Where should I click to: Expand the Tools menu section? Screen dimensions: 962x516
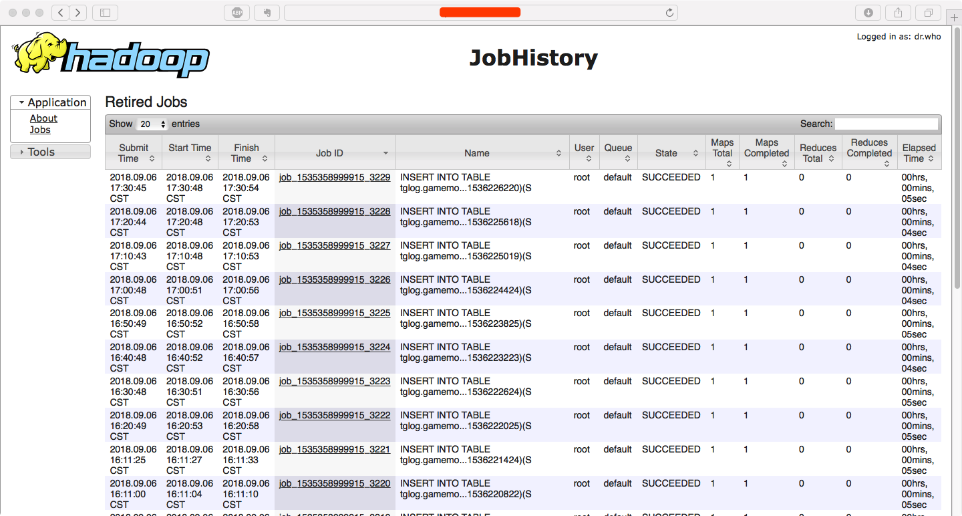coord(51,152)
